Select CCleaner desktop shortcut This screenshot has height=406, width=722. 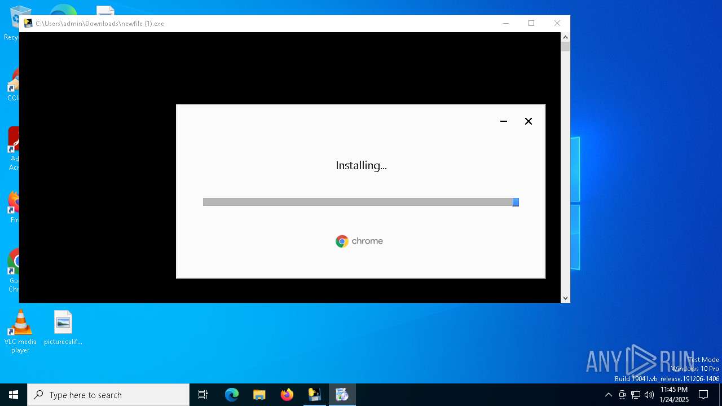(12, 85)
